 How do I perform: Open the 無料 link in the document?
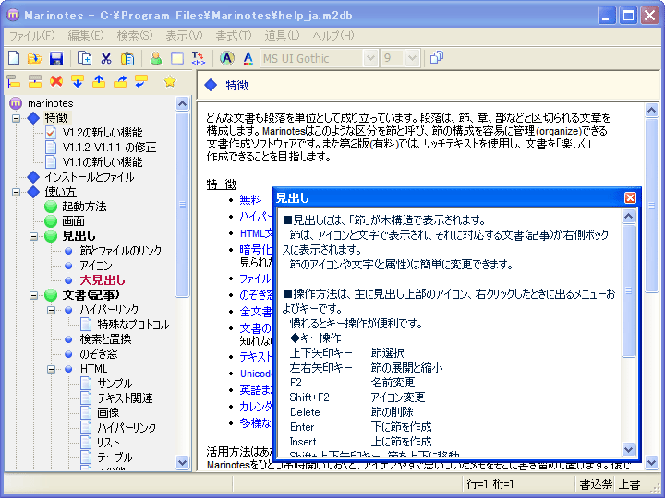250,199
